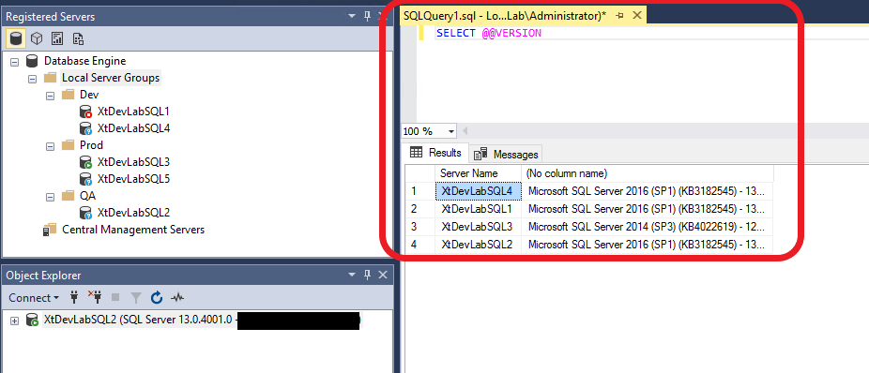Select the XtDevLabSQL4 cell in results
869x373 pixels.
(478, 191)
